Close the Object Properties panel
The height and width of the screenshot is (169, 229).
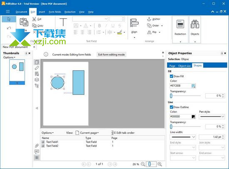(x=225, y=53)
